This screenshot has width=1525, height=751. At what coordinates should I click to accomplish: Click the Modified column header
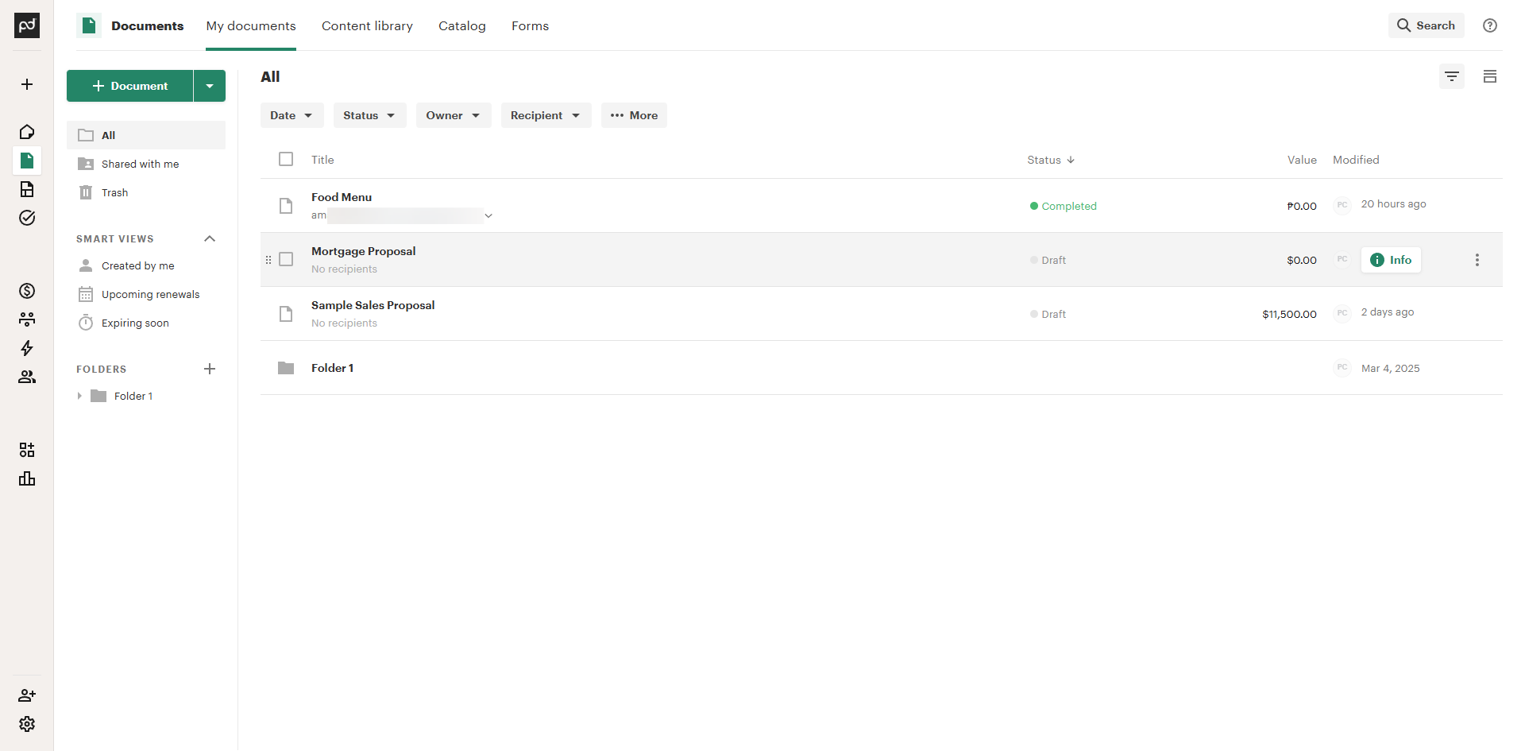click(1356, 160)
